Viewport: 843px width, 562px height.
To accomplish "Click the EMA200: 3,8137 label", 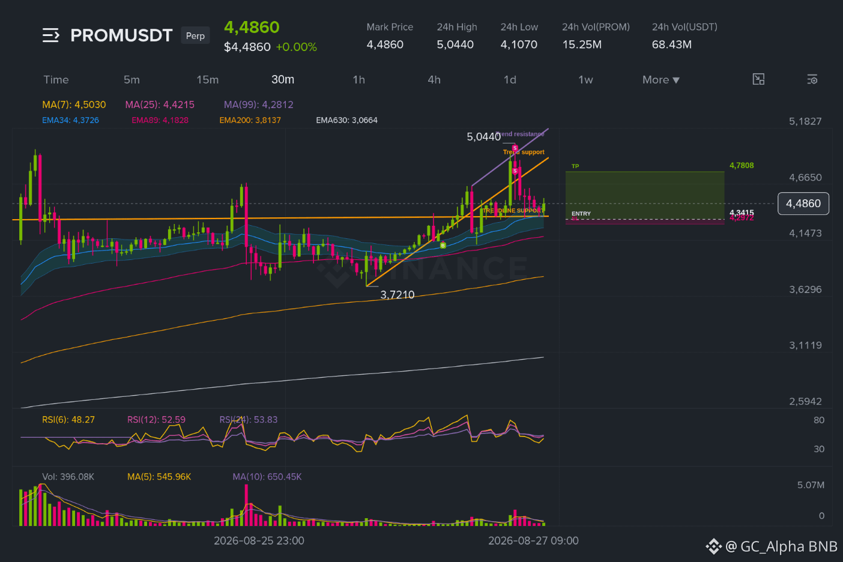I will pos(250,120).
